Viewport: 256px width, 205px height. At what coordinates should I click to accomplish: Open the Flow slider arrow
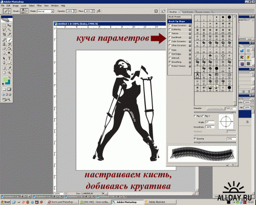(93, 11)
